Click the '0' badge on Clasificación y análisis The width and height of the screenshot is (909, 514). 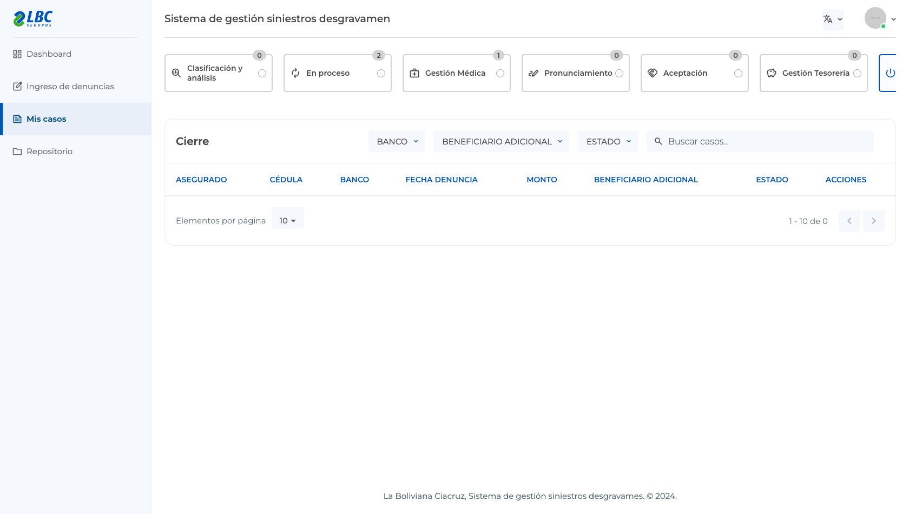(x=260, y=55)
